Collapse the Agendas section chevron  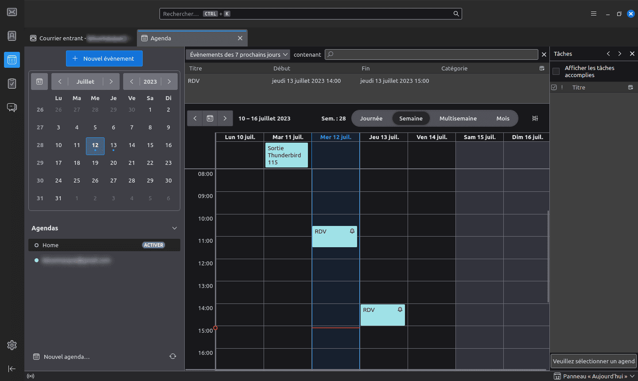(175, 228)
